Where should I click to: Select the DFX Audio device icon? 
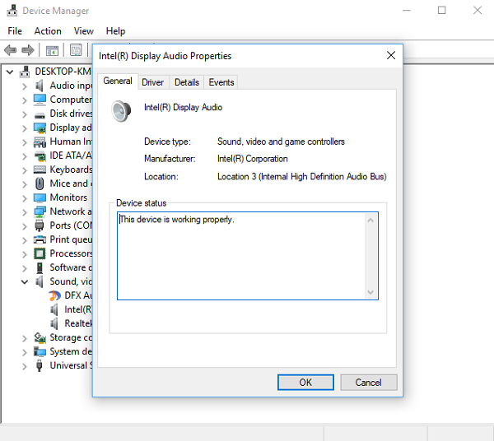(54, 295)
